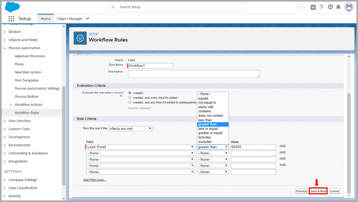The width and height of the screenshot is (358, 202).
Task: Select the 'created' radio button
Action: [x=130, y=93]
